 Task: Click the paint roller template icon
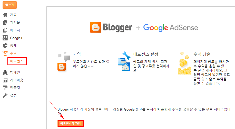pos(5,88)
